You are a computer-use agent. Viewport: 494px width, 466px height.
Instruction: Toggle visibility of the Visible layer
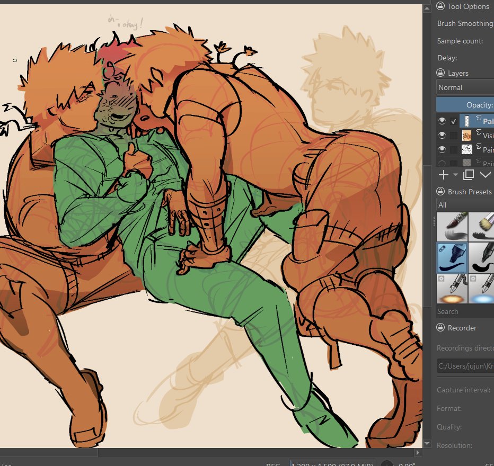pyautogui.click(x=442, y=136)
